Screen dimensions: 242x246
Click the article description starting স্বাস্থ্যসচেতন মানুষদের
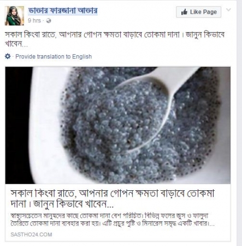(x=113, y=220)
